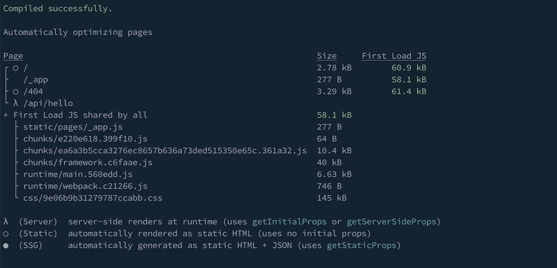Click the lambda symbol in the Server legend
Image resolution: width=557 pixels, height=268 pixels.
tap(5, 222)
